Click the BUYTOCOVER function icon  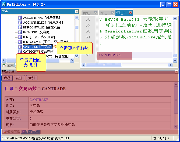(20, 42)
